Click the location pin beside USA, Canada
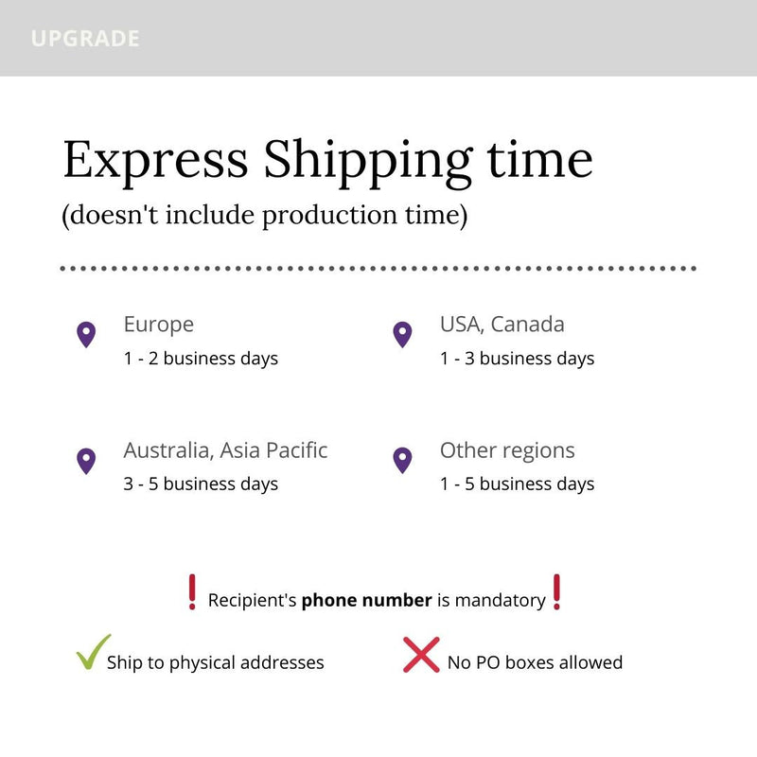The height and width of the screenshot is (757, 757). (x=402, y=334)
